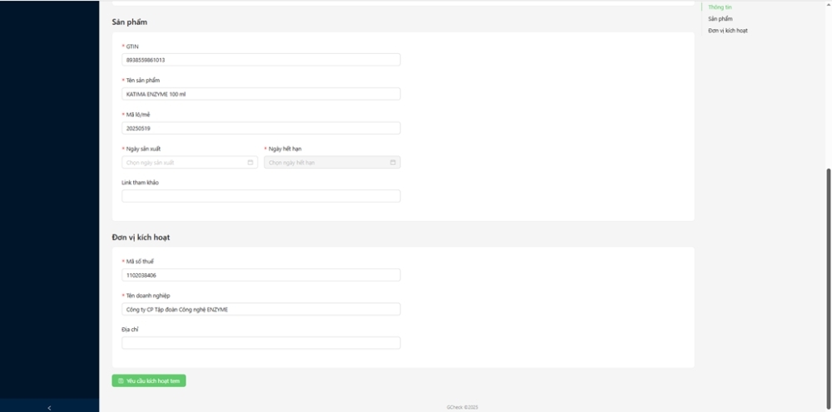Click the Địa chỉ input field
Viewport: 832px width, 412px height.
click(261, 342)
